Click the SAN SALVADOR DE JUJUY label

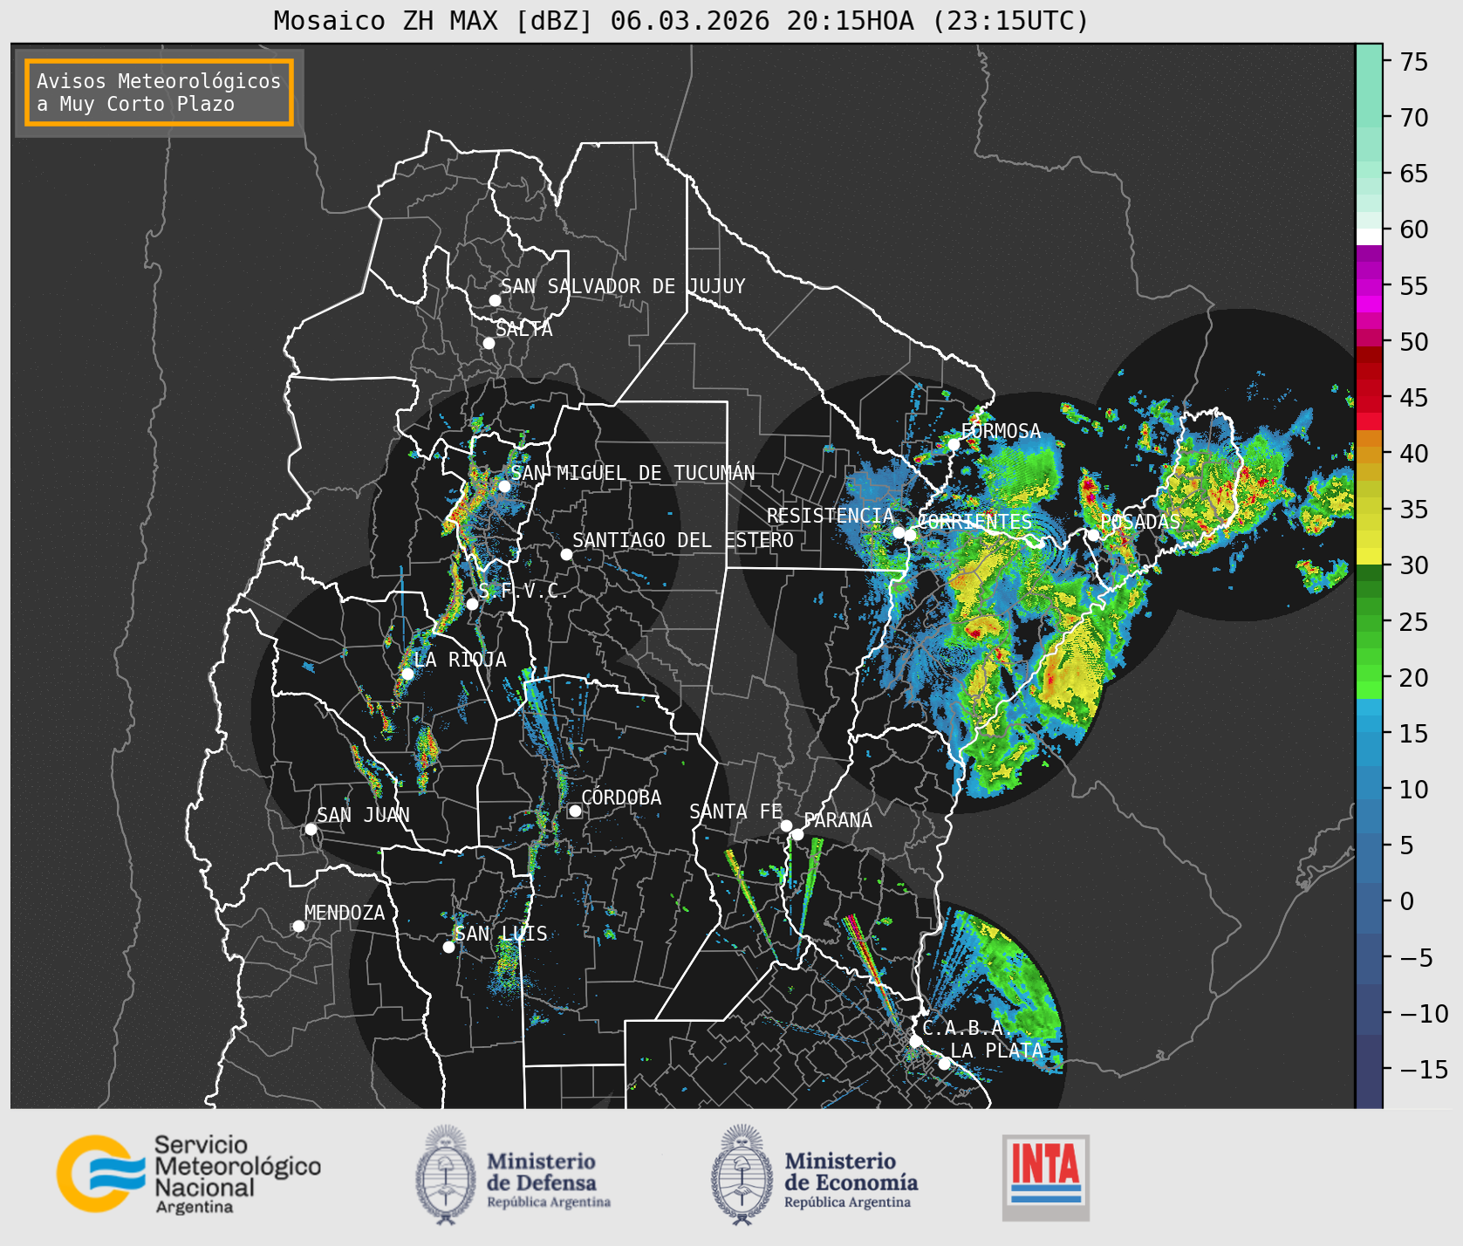coord(623,286)
